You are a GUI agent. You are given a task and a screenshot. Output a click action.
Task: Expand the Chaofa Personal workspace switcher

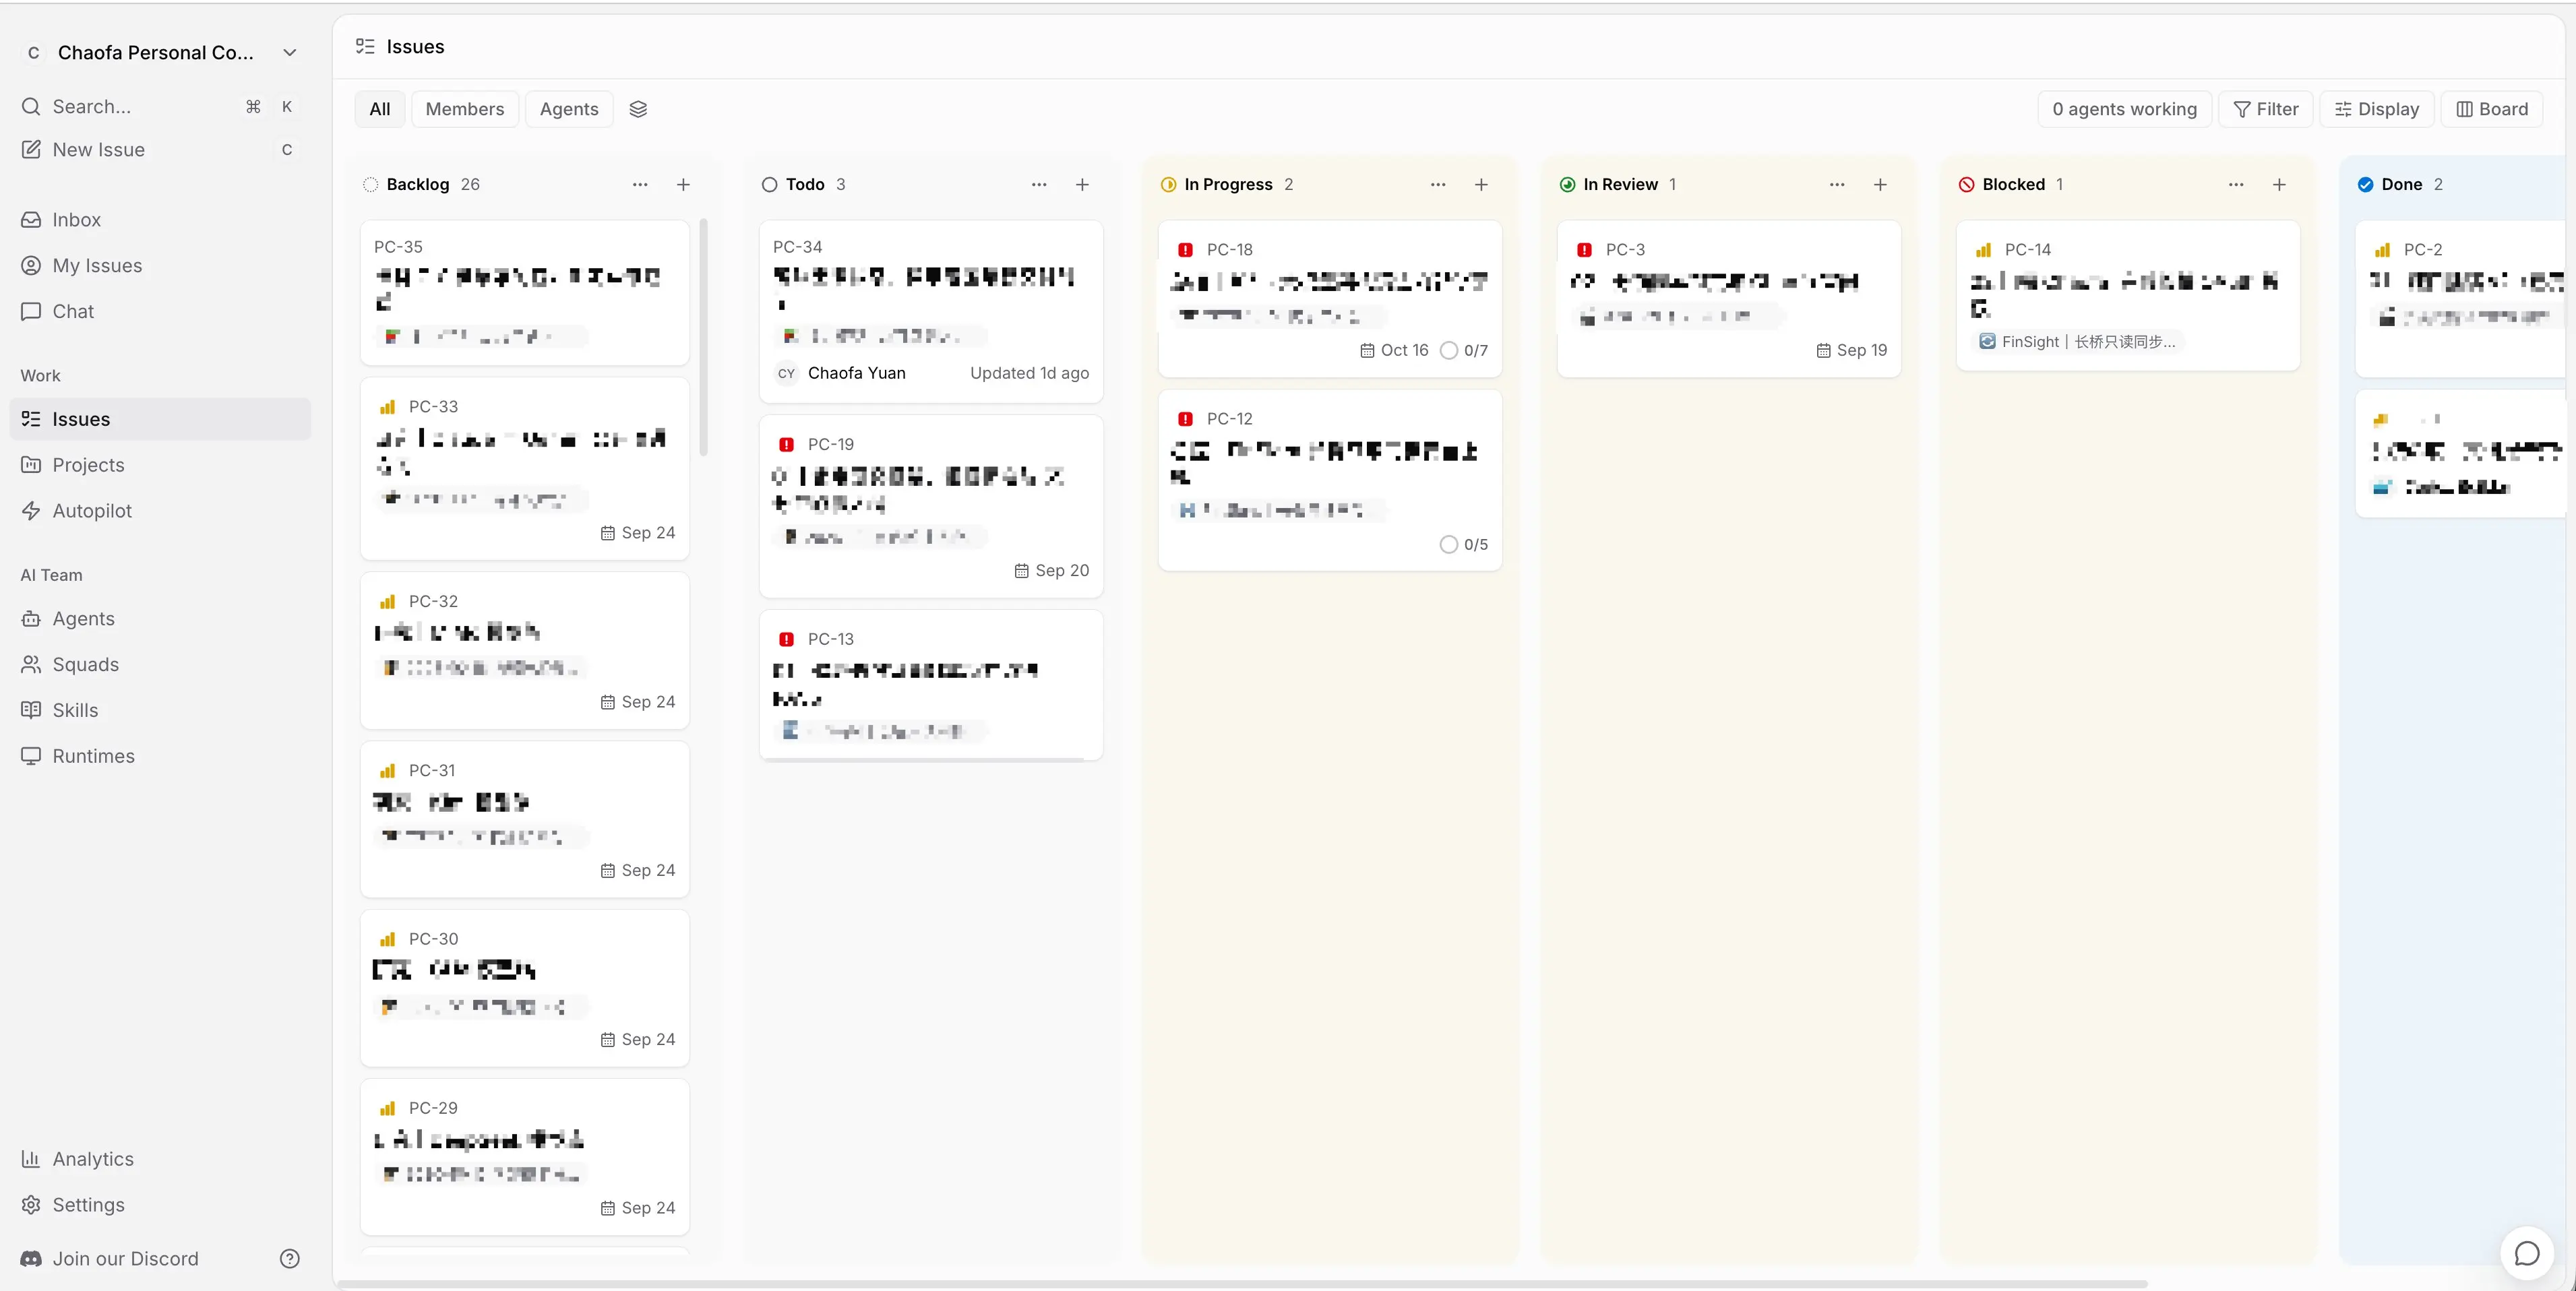click(x=160, y=53)
